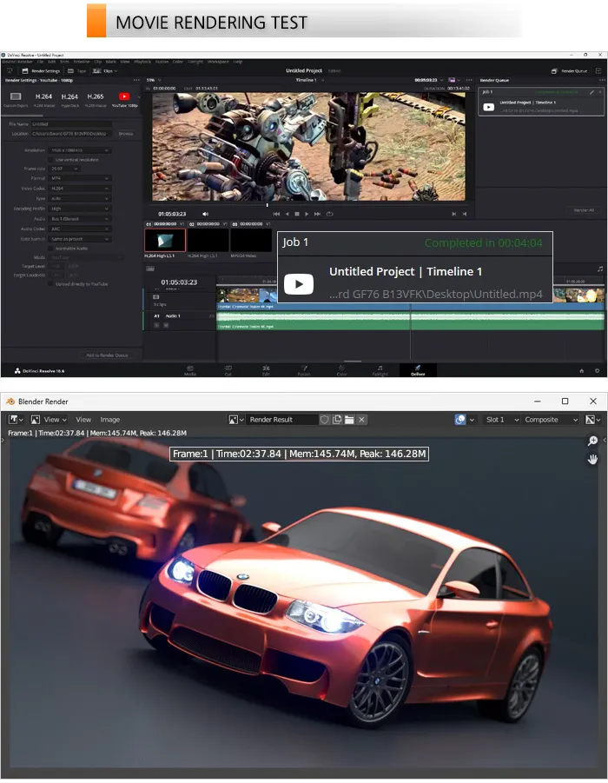
Task: Expand the Slot 1 dropdown
Action: coord(502,420)
